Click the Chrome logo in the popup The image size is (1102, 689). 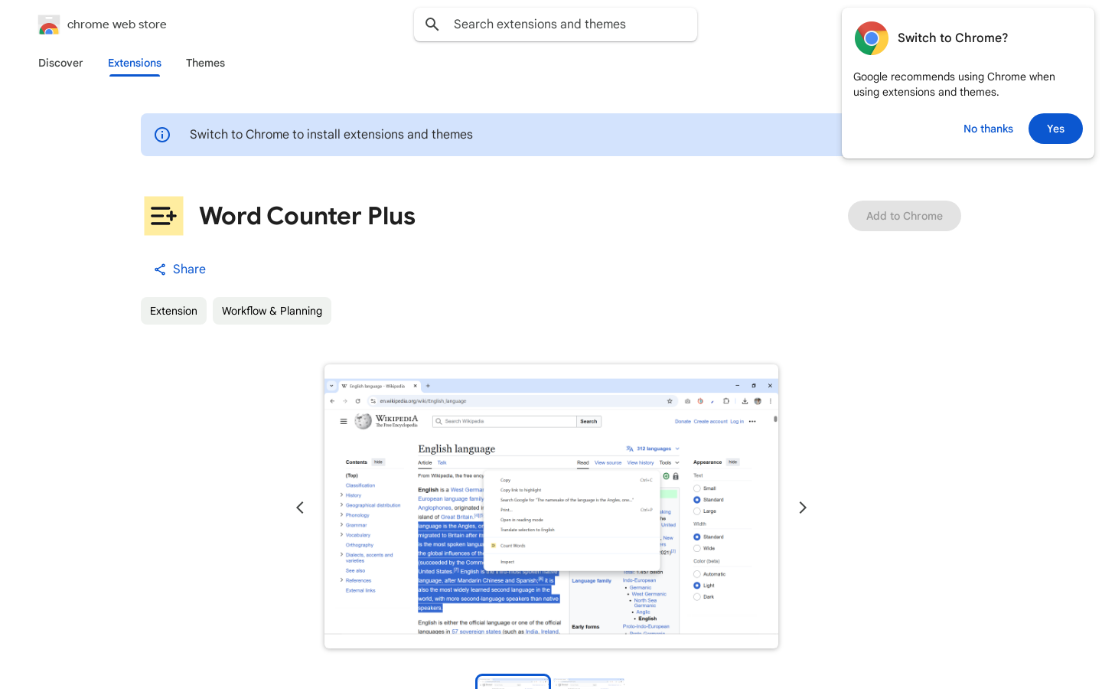872,38
